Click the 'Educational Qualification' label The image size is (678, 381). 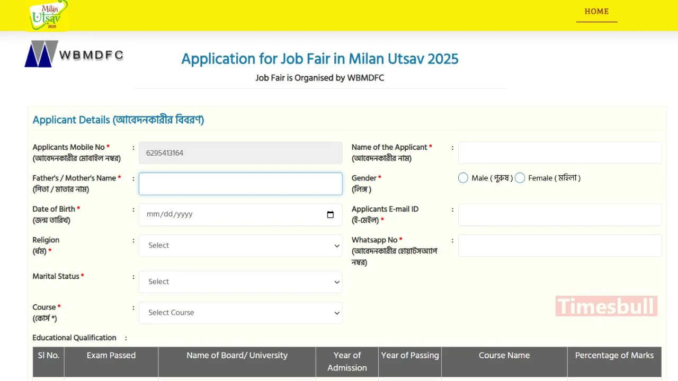pyautogui.click(x=74, y=338)
